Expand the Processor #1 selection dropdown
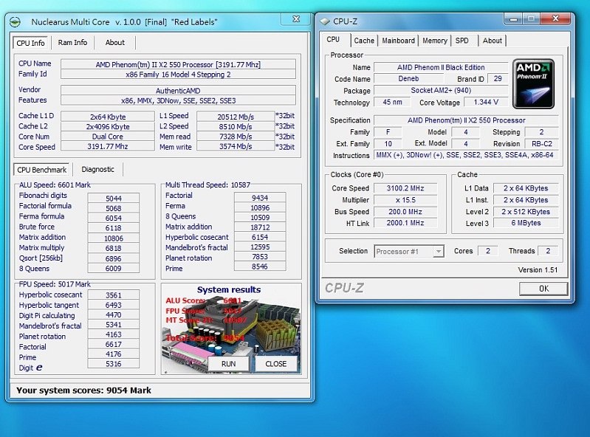This screenshot has width=590, height=437. click(438, 251)
